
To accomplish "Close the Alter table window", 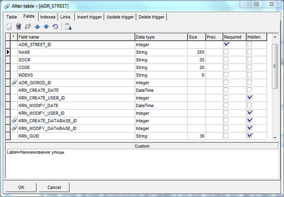I will (271, 4).
